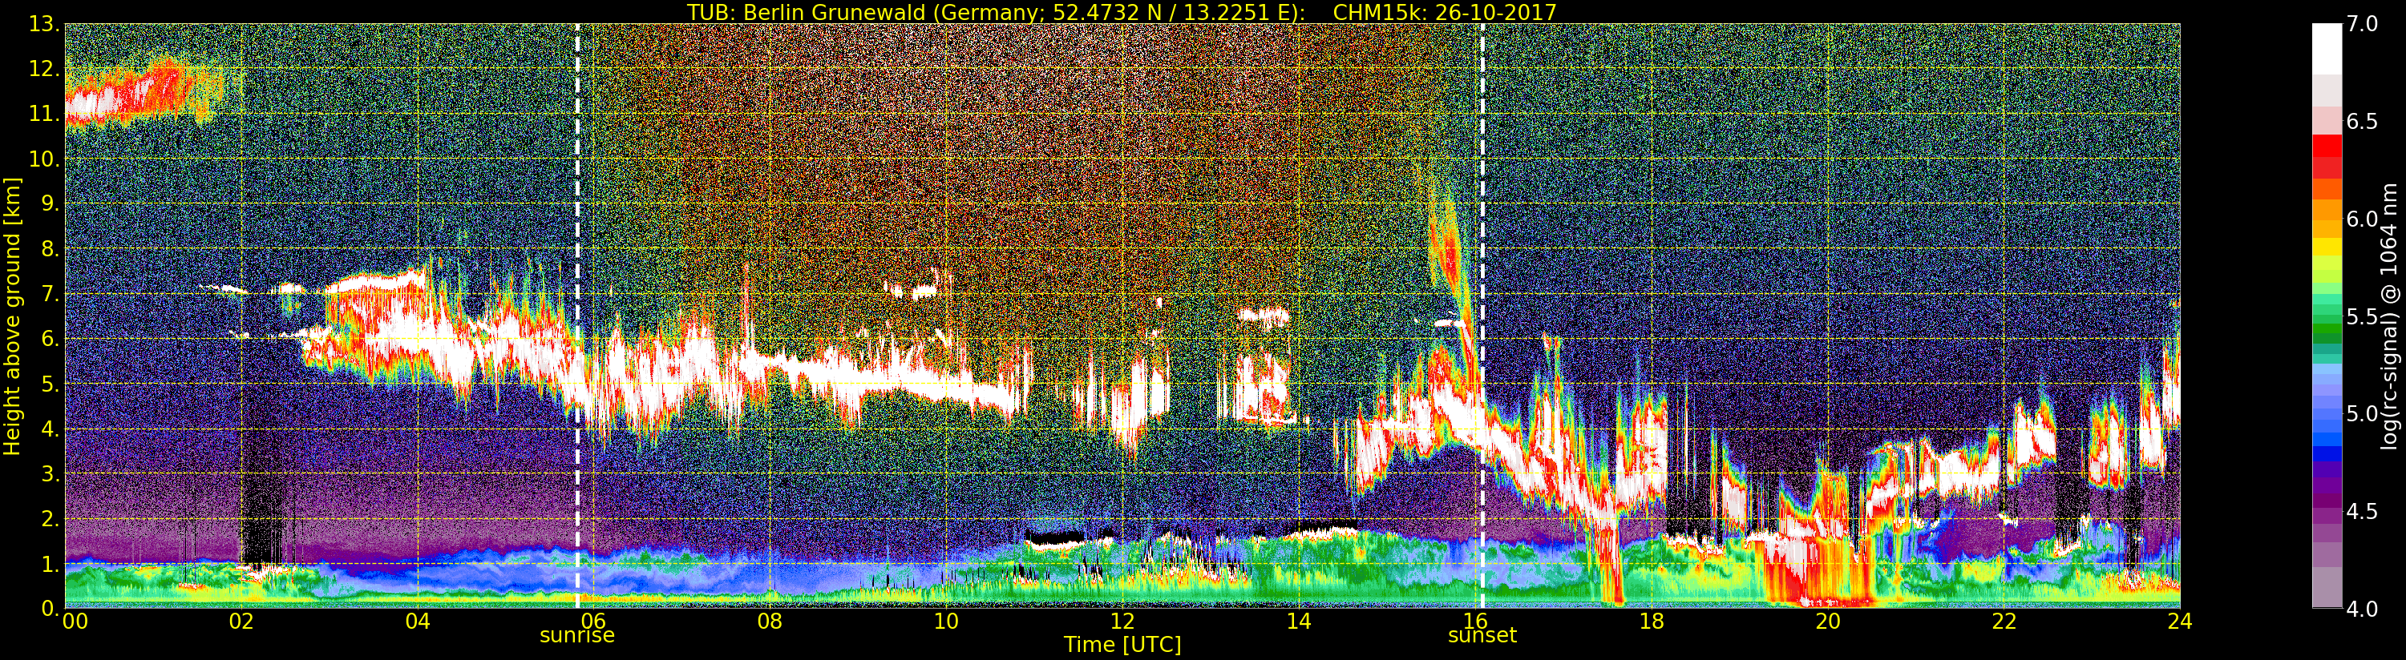Click the '13.' height axis tick
The height and width of the screenshot is (660, 2406).
44,24
